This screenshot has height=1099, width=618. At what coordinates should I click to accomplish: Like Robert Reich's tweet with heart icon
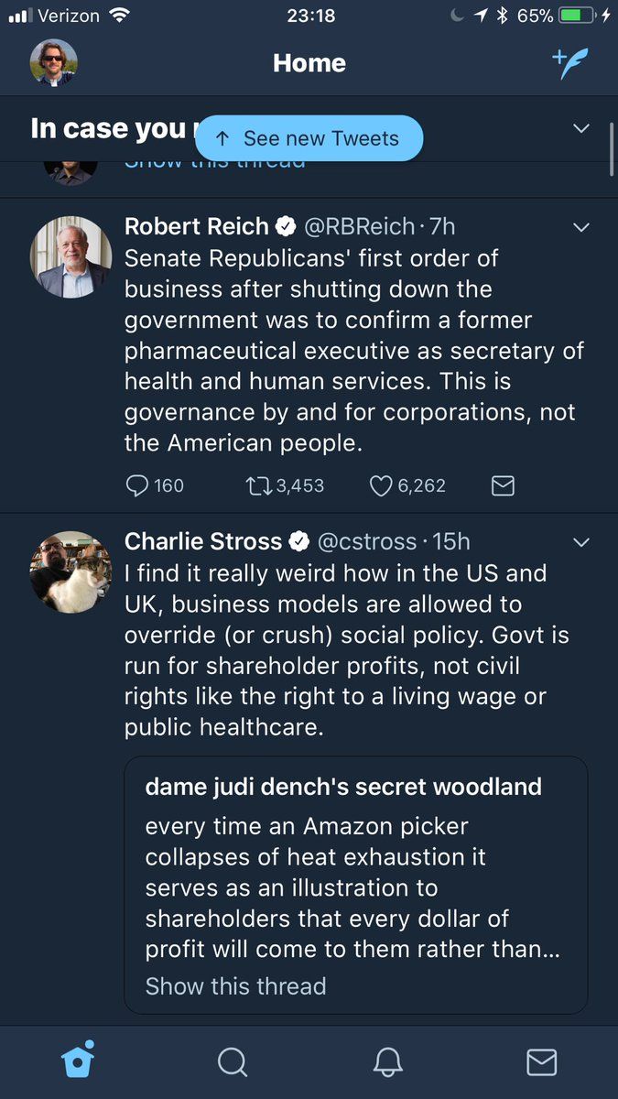[381, 485]
